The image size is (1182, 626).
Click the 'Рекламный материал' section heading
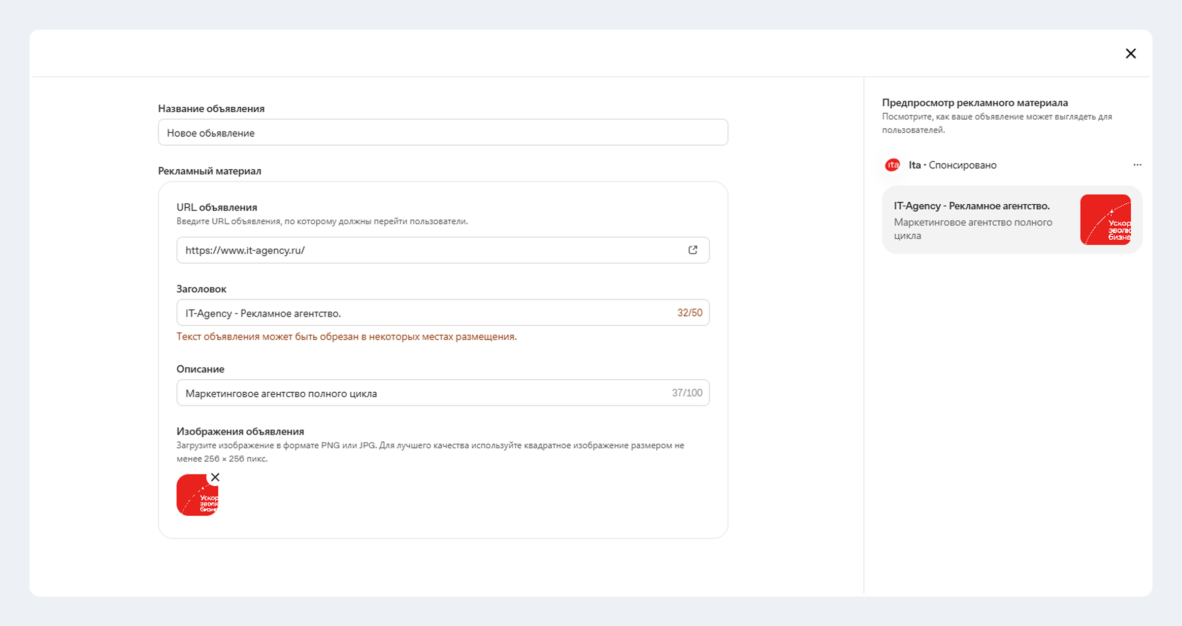[209, 171]
